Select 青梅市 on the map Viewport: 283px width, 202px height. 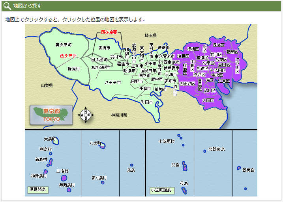[104, 48]
